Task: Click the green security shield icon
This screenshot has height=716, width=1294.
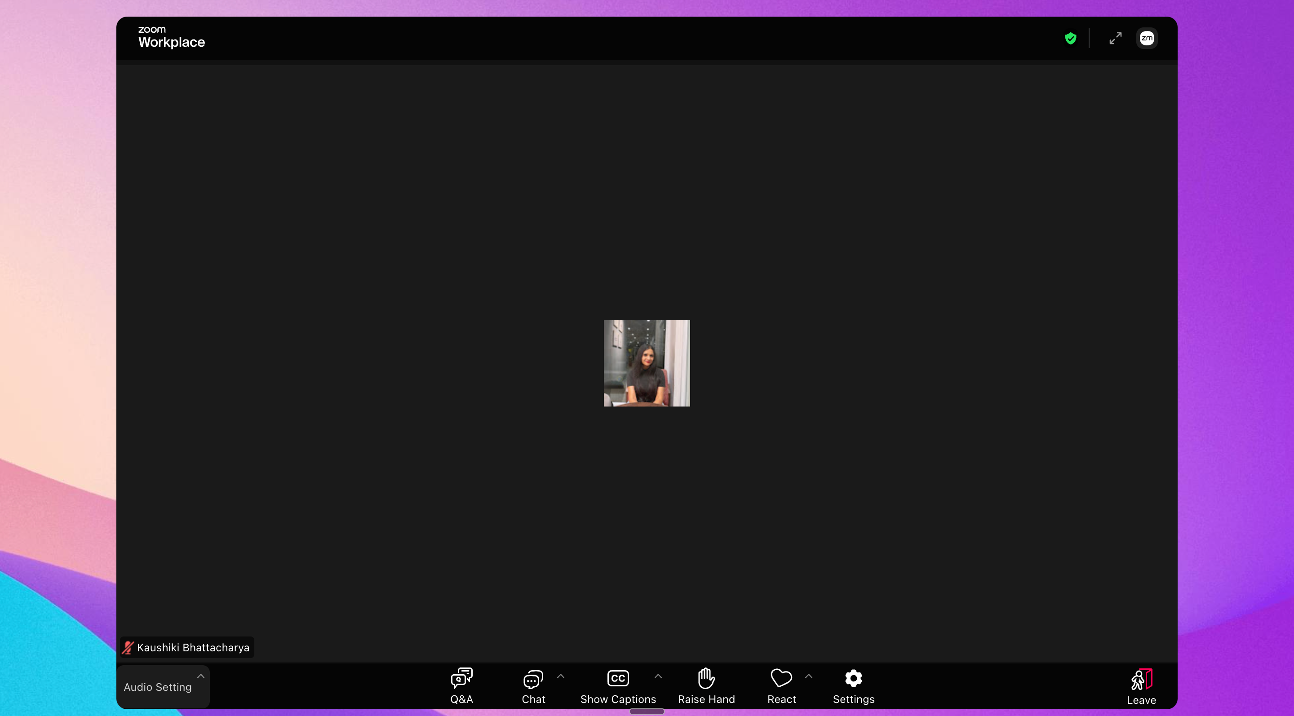Action: click(x=1070, y=38)
